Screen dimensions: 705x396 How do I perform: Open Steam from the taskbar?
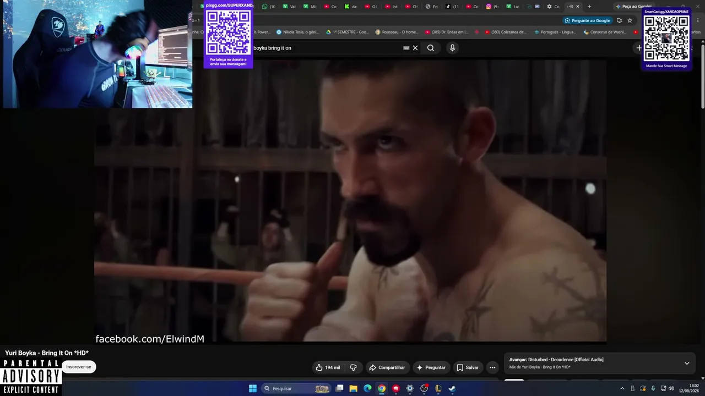pos(452,388)
